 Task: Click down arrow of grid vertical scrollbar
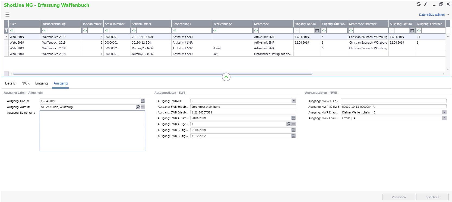tap(448, 69)
